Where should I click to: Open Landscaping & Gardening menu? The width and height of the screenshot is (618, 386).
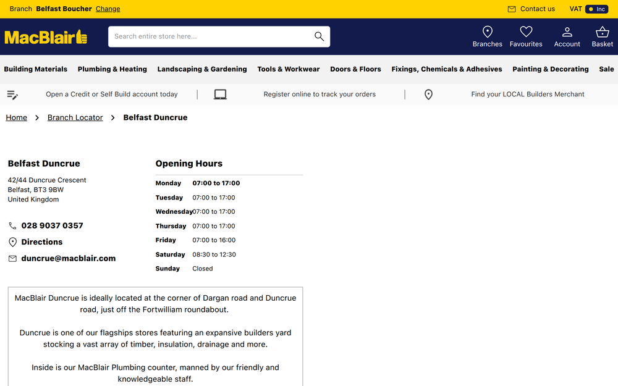tap(202, 69)
